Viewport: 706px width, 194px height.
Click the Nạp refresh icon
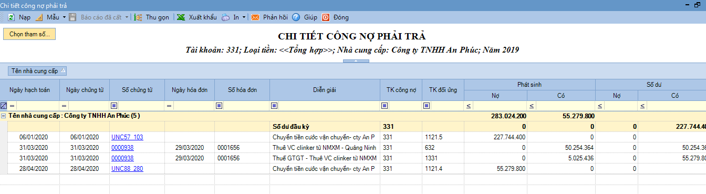[11, 17]
